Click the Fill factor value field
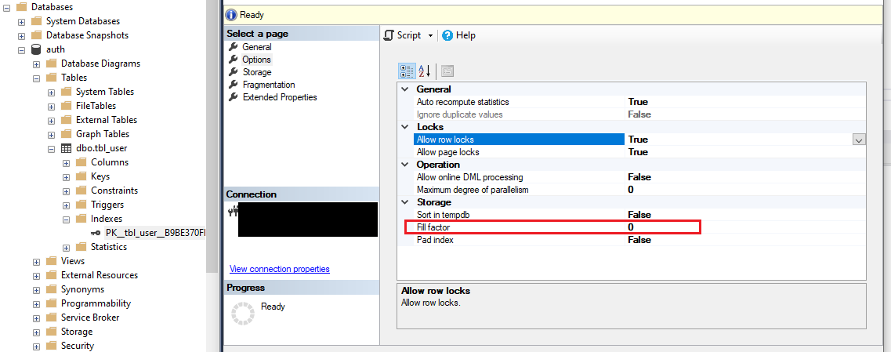This screenshot has height=352, width=891. tap(662, 227)
